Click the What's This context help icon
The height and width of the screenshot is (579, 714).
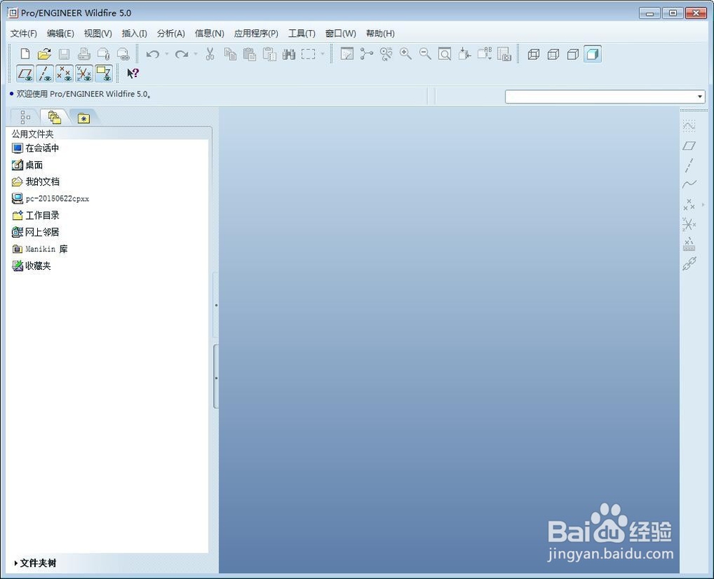[133, 74]
